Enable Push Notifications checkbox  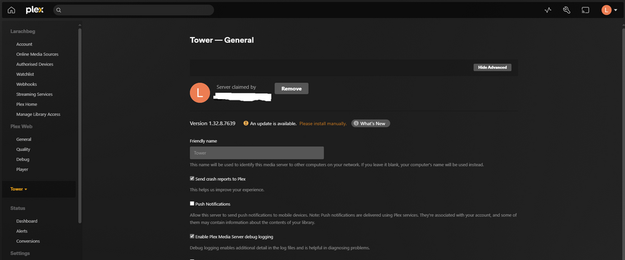click(192, 204)
